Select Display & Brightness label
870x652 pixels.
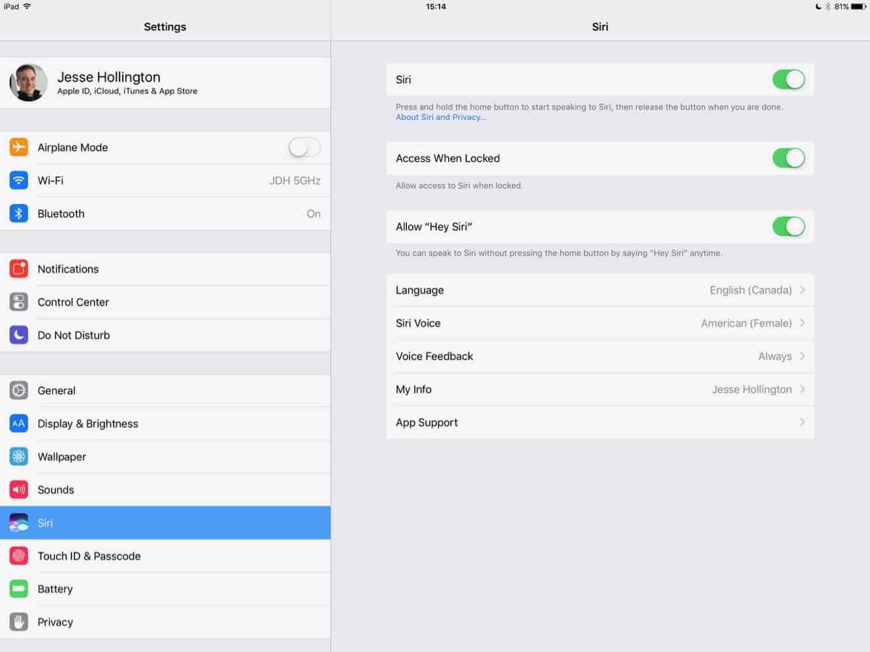coord(88,424)
